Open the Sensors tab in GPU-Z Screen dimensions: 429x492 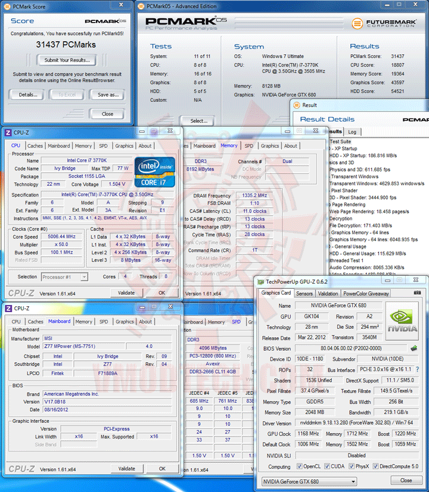tap(304, 294)
